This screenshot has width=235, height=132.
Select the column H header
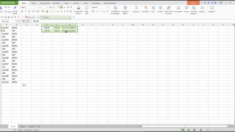click(x=82, y=25)
